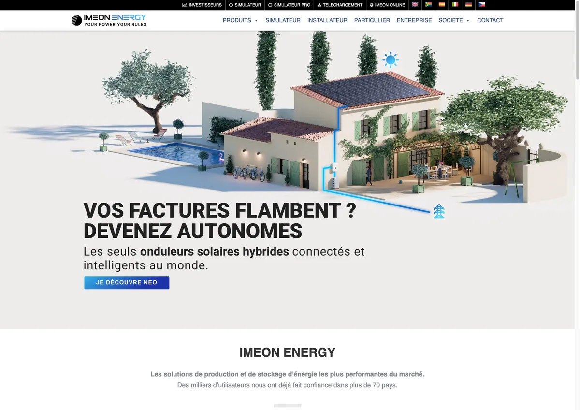Open the Societe menu
Image resolution: width=580 pixels, height=410 pixels.
tap(451, 20)
